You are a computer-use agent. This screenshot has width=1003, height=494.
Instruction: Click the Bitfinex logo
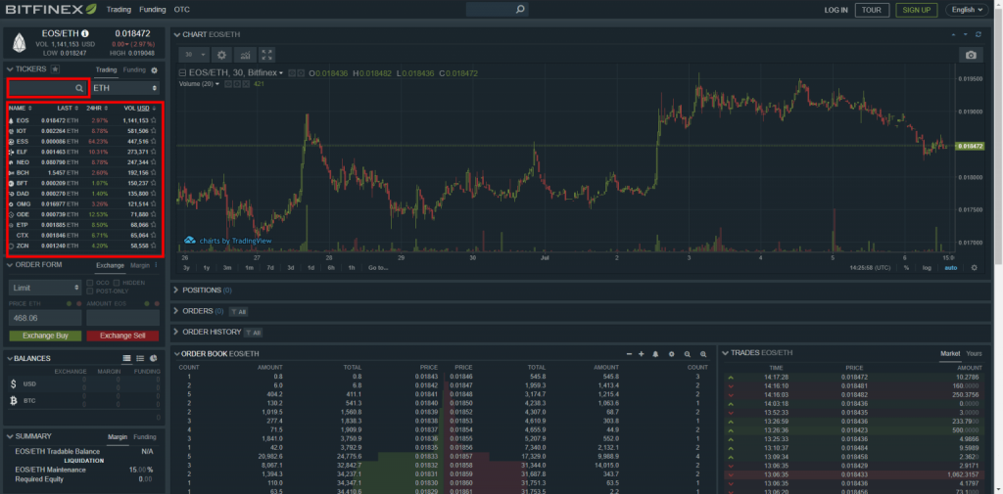52,10
